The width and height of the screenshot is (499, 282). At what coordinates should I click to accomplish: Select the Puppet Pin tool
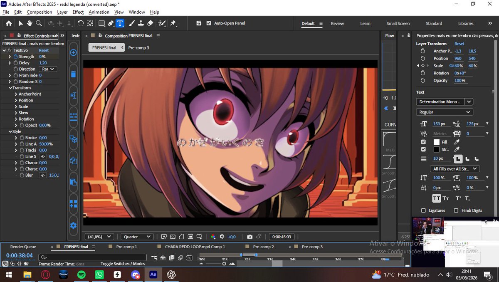click(x=173, y=23)
